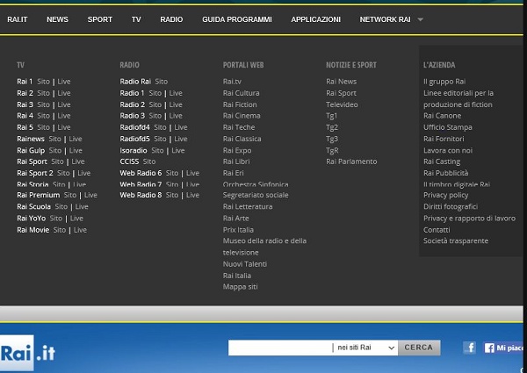This screenshot has width=527, height=373.
Task: Click the Rai Parlamento link
Action: pos(351,161)
